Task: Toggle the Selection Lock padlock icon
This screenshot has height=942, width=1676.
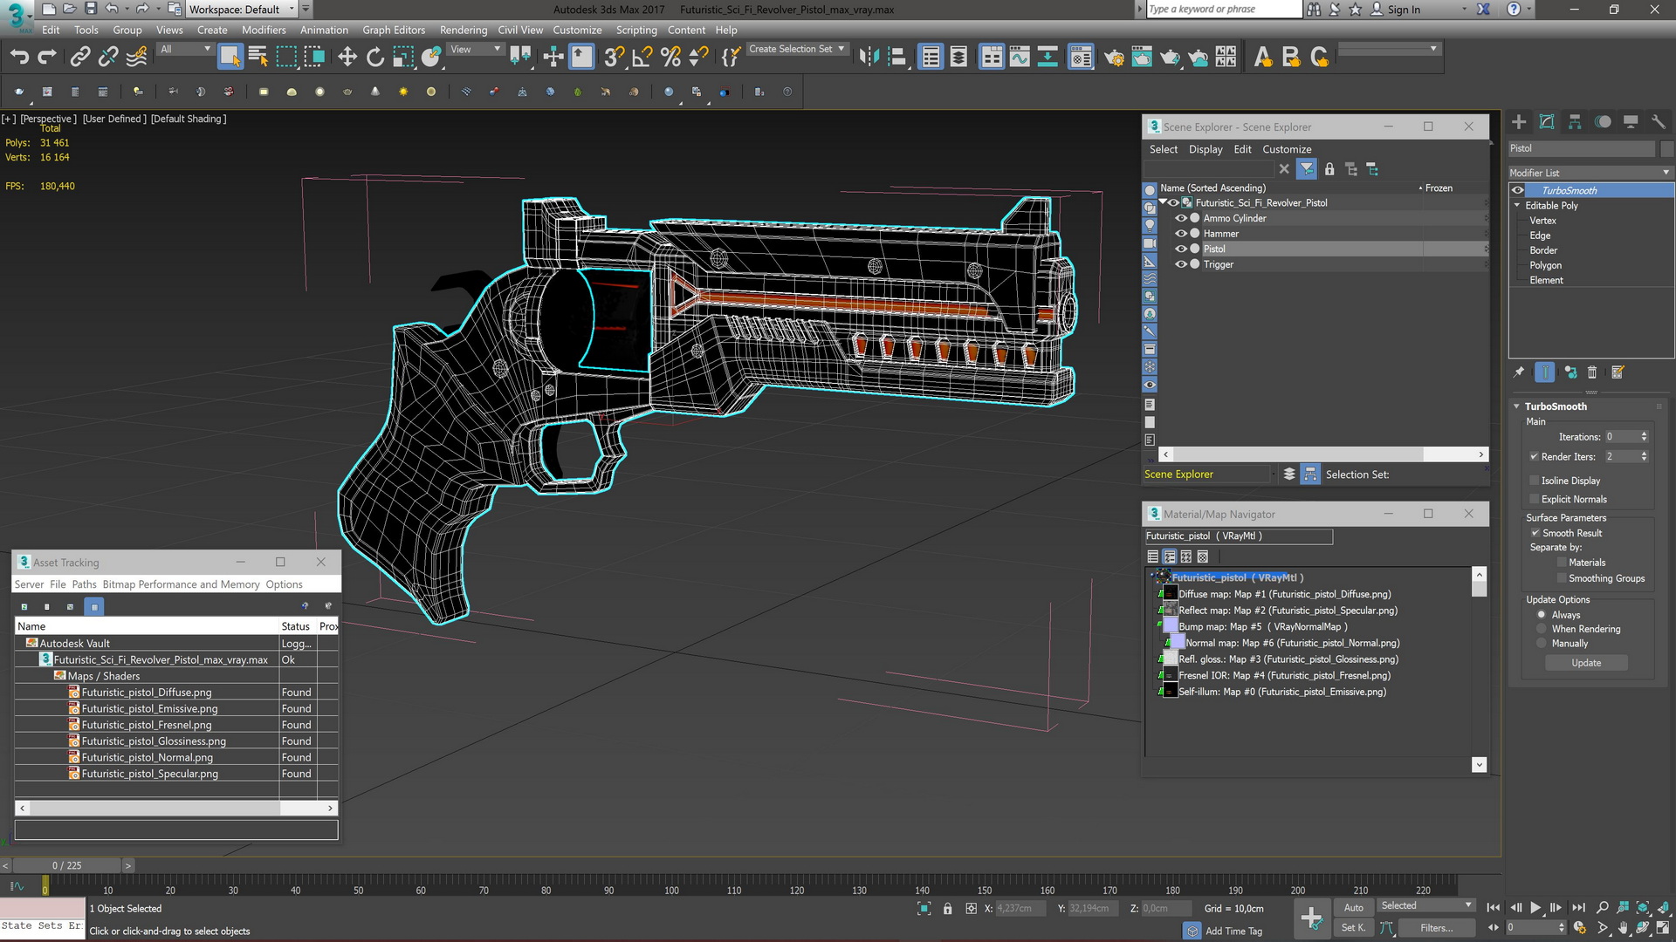Action: [x=947, y=909]
